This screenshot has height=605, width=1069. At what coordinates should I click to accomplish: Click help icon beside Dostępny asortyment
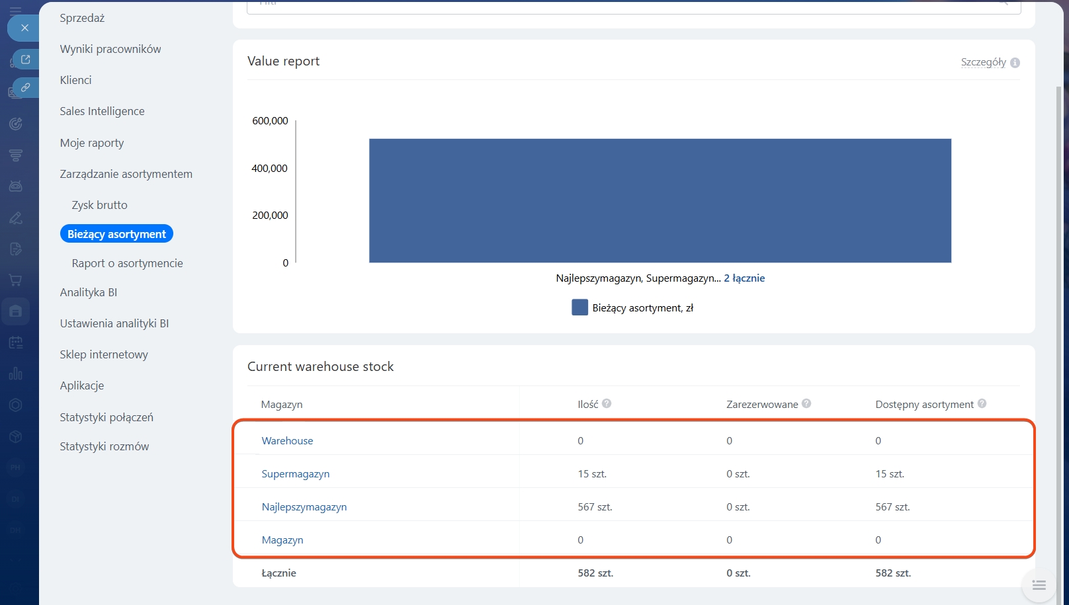(982, 403)
